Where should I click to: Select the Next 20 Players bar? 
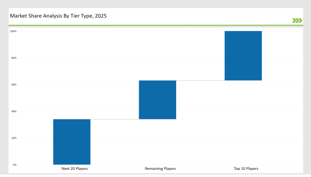click(72, 142)
